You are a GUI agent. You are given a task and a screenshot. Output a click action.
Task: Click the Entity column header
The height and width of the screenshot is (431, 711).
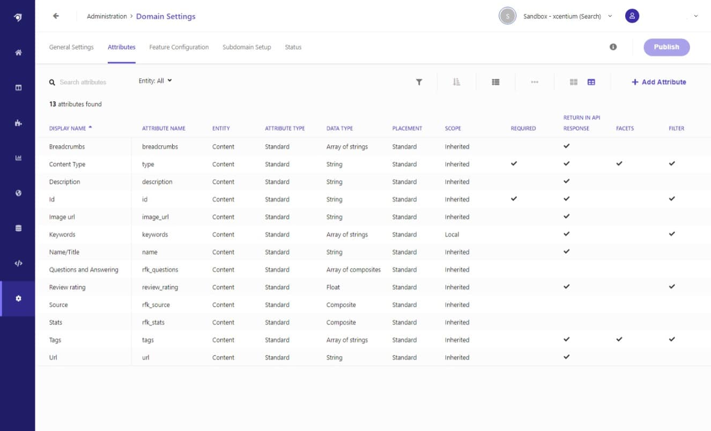(221, 129)
